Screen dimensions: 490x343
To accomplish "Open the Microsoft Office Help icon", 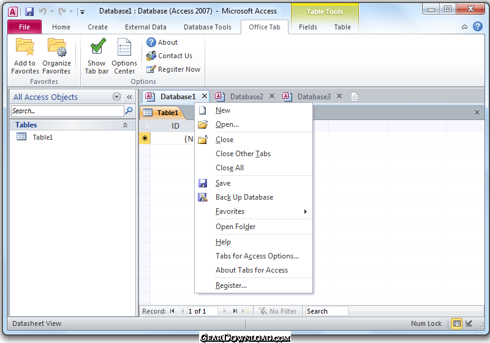I will tap(478, 26).
